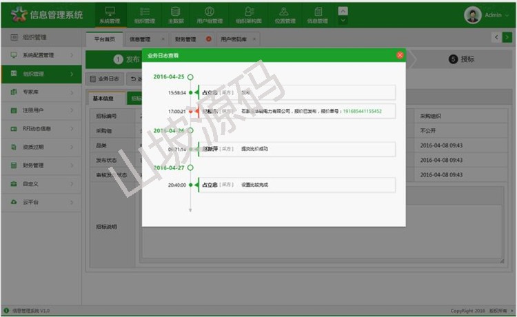Click the info icon in status bar
The image size is (517, 317).
(6, 310)
